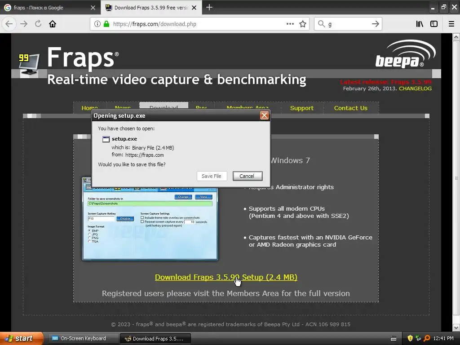This screenshot has height=345, width=460.
Task: Open the Support menu item
Action: pos(302,108)
